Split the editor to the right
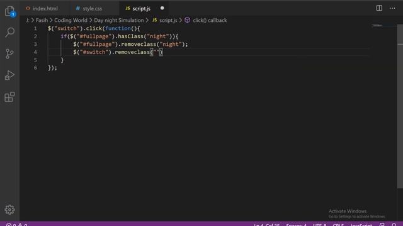This screenshot has width=403, height=226. [x=379, y=8]
